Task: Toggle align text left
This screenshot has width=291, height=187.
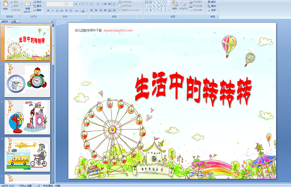Action: click(92, 10)
